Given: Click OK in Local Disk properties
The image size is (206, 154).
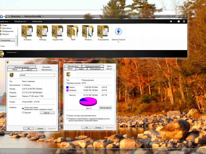Looking at the screenshot, I should 87,128.
